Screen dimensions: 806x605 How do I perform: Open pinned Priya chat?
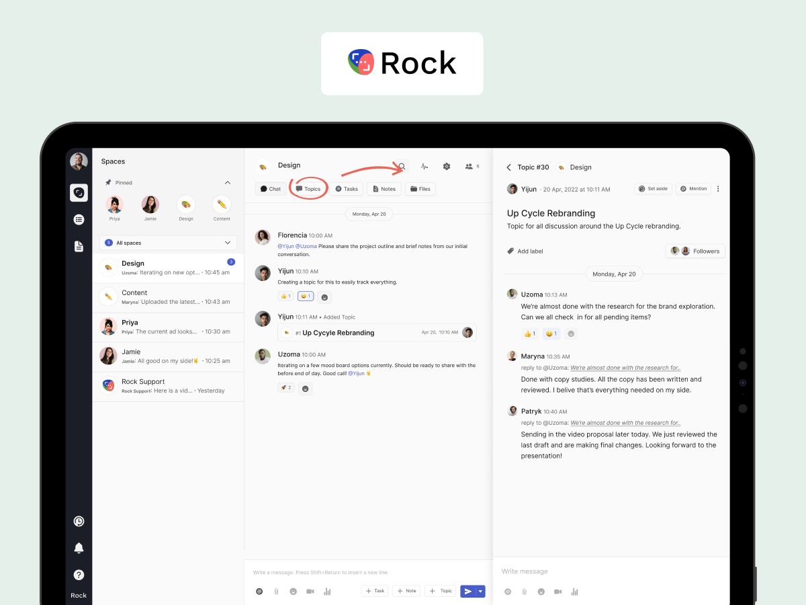point(114,208)
